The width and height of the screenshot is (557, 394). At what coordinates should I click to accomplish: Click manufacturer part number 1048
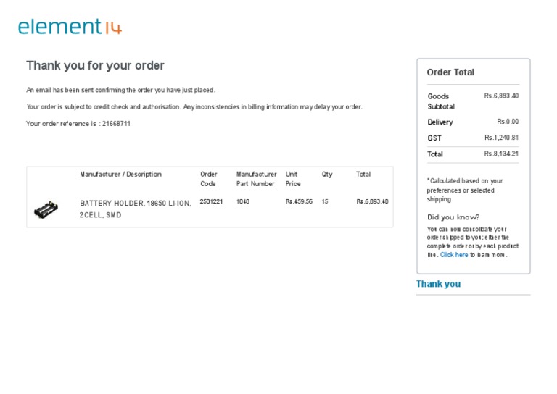[x=242, y=201]
